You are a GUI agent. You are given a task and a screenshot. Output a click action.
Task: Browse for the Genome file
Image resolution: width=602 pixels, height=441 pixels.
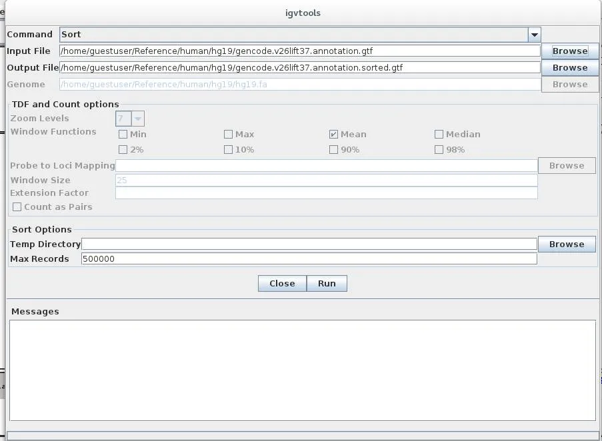point(570,85)
